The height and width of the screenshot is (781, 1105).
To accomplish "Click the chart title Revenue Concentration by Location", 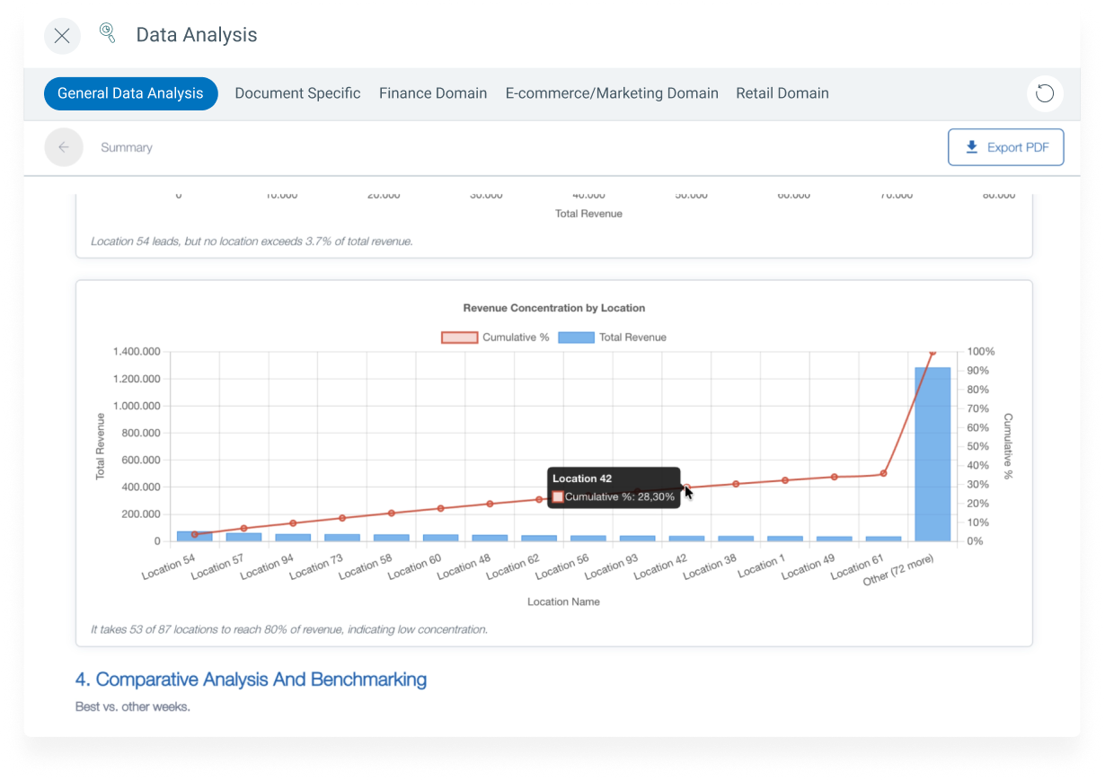I will point(554,308).
